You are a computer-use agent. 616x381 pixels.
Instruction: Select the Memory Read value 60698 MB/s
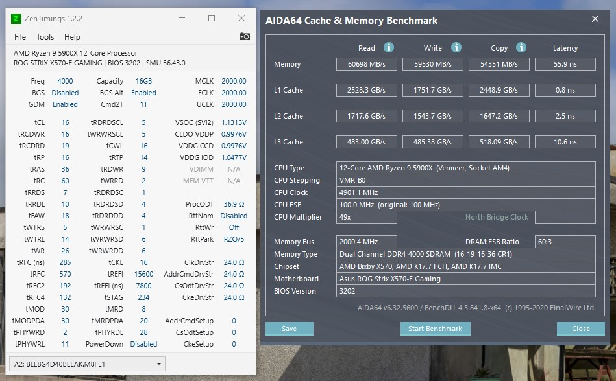367,64
